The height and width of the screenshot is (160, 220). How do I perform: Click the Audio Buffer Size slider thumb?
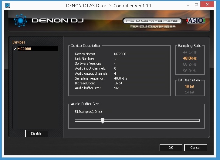click(x=103, y=121)
